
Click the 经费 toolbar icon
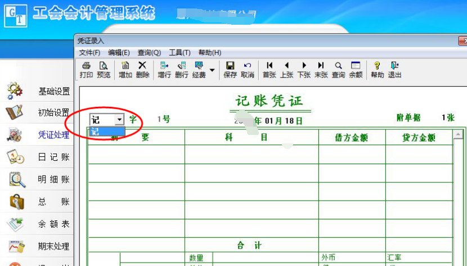199,70
